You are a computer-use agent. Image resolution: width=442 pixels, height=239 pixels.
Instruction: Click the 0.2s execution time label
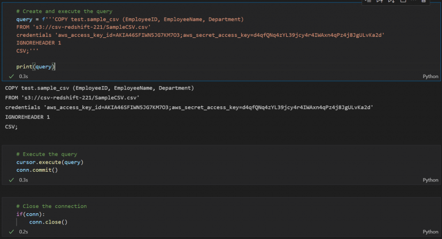click(x=24, y=232)
